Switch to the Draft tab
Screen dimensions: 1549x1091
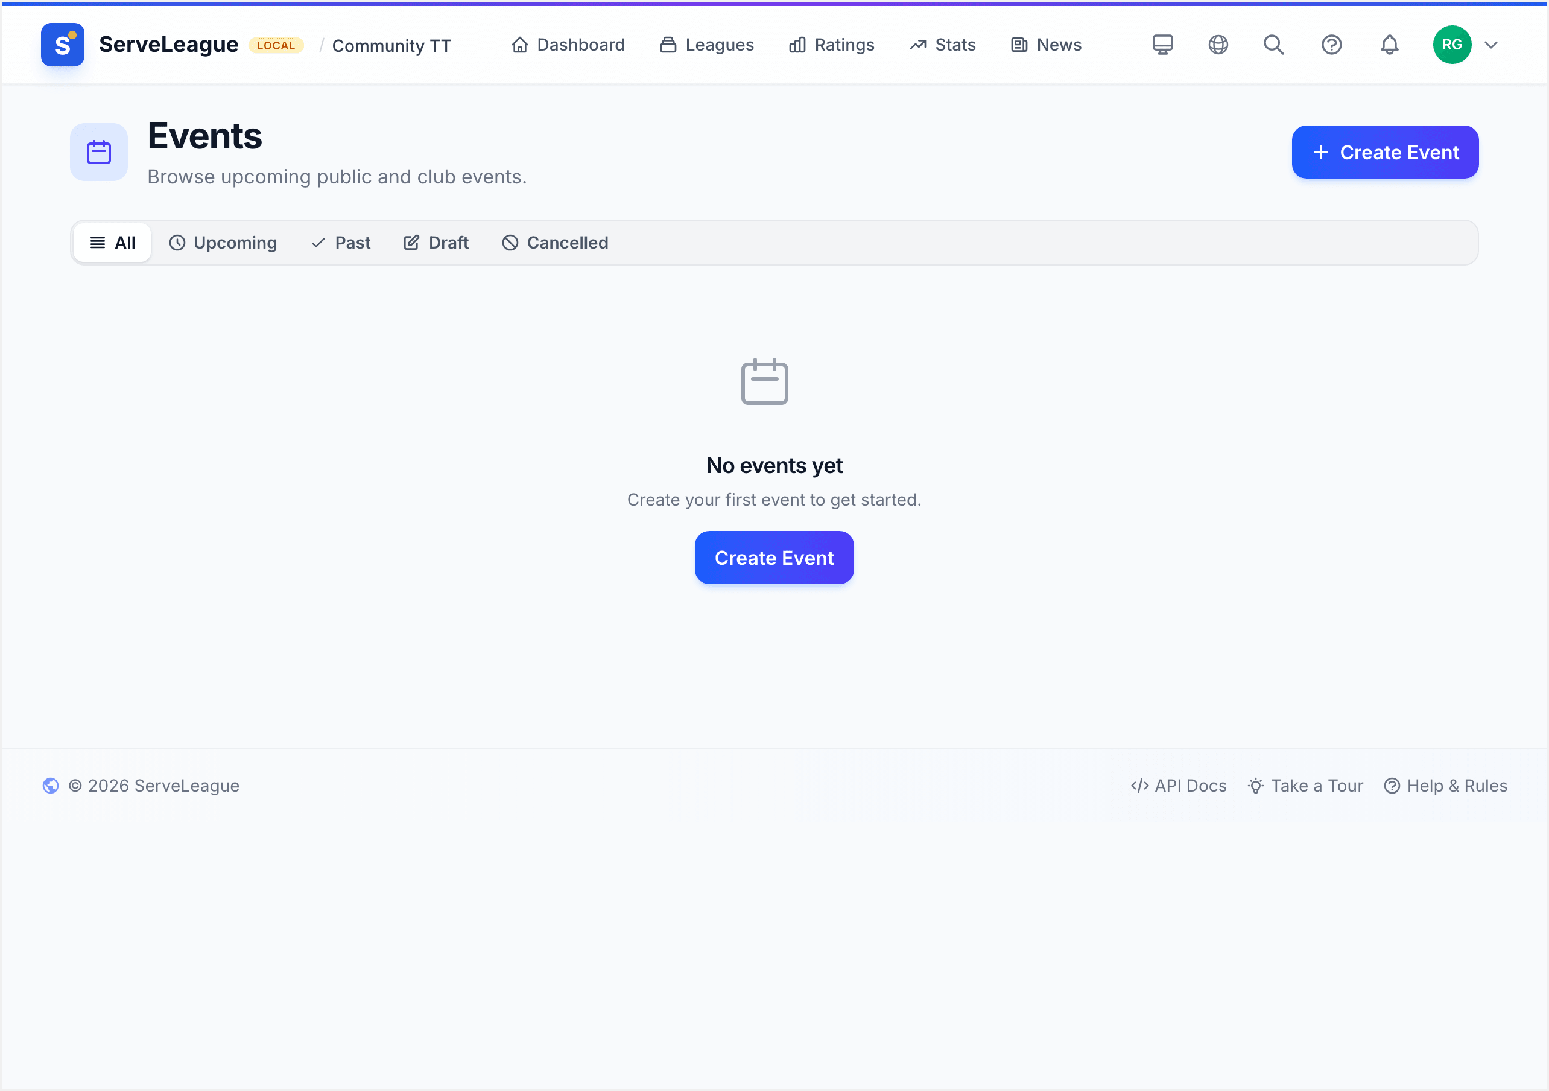point(436,243)
